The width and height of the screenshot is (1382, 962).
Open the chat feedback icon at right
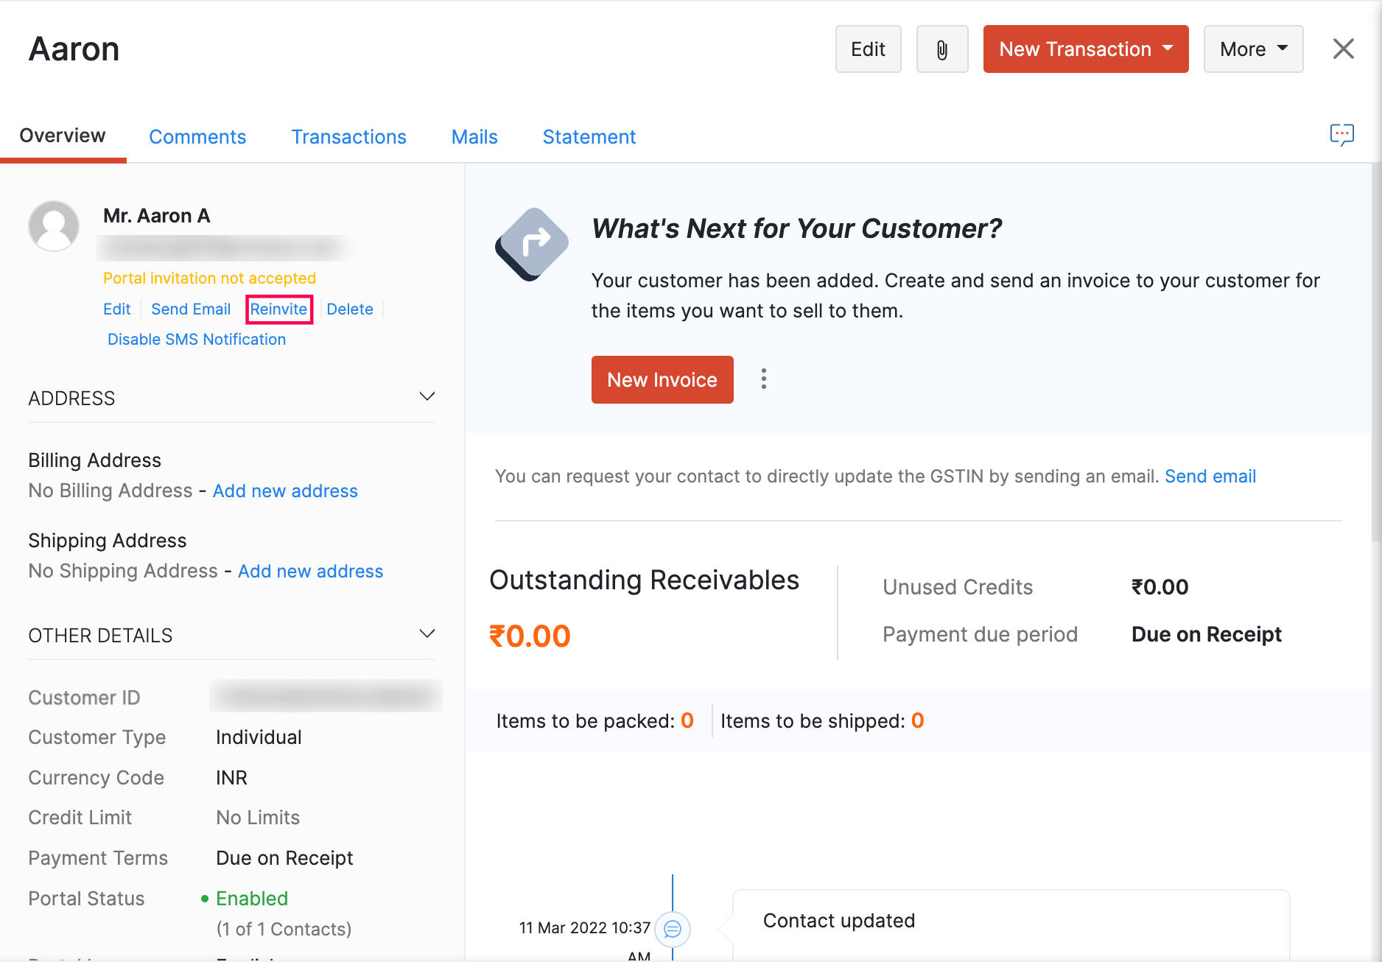point(1341,135)
